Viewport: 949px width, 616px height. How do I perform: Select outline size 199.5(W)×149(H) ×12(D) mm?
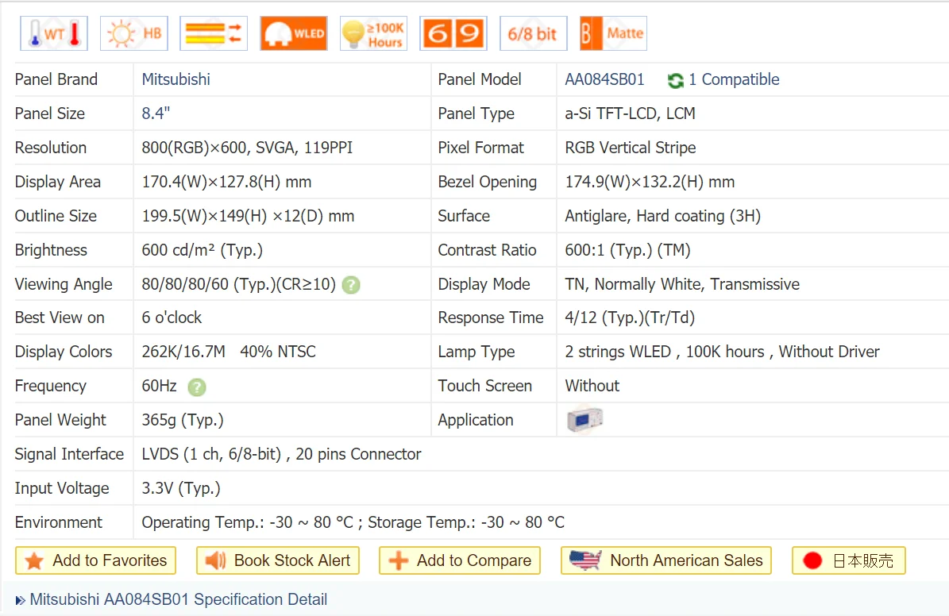tap(248, 215)
